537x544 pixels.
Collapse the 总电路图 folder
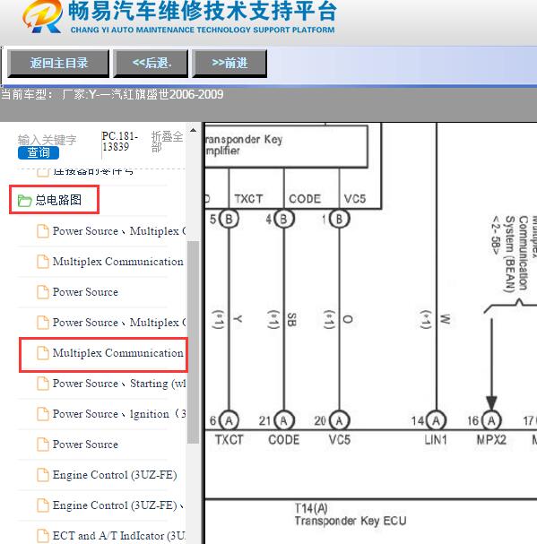58,200
